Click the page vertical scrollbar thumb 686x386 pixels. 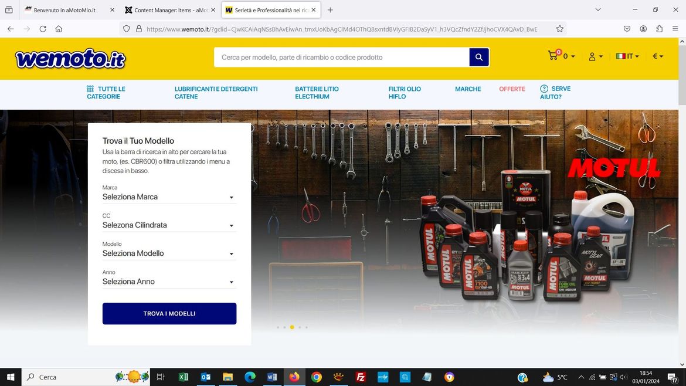pos(682,75)
